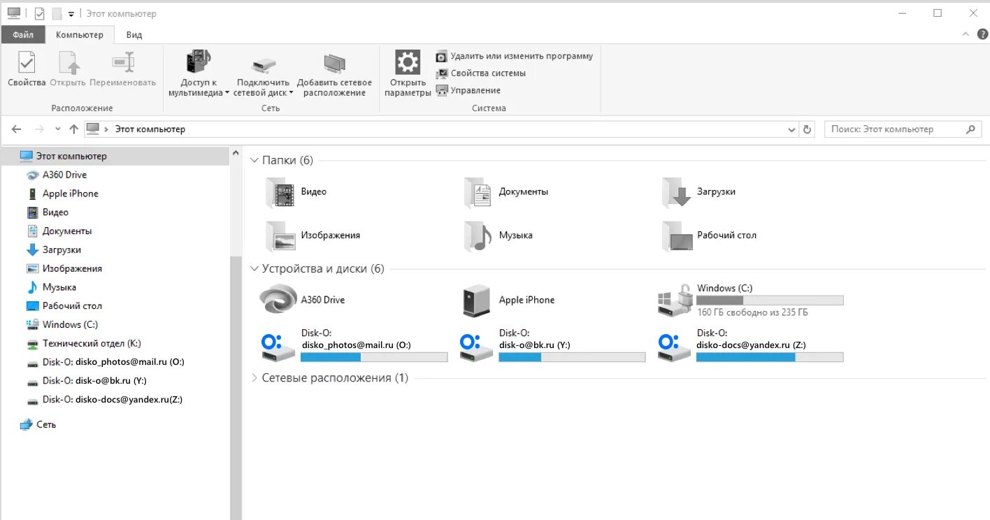Collapse the Папки (6) group
990x520 pixels.
tap(254, 161)
